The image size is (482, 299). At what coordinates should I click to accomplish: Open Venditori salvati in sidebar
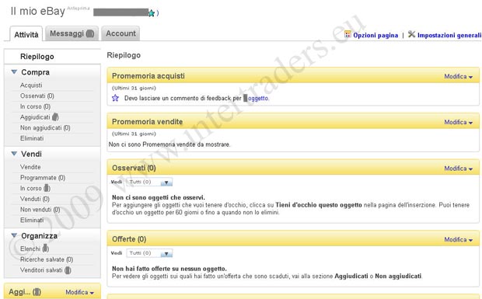pyautogui.click(x=46, y=270)
